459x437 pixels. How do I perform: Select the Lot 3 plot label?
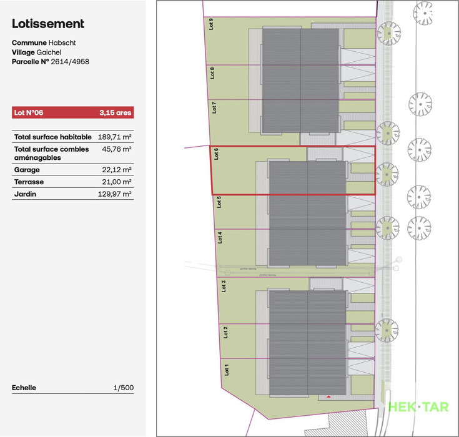click(224, 287)
